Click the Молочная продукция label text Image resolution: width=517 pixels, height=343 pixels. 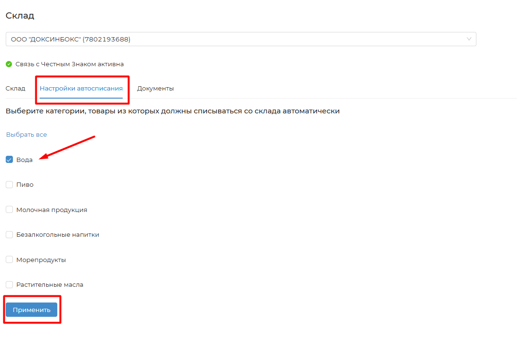[x=52, y=210]
